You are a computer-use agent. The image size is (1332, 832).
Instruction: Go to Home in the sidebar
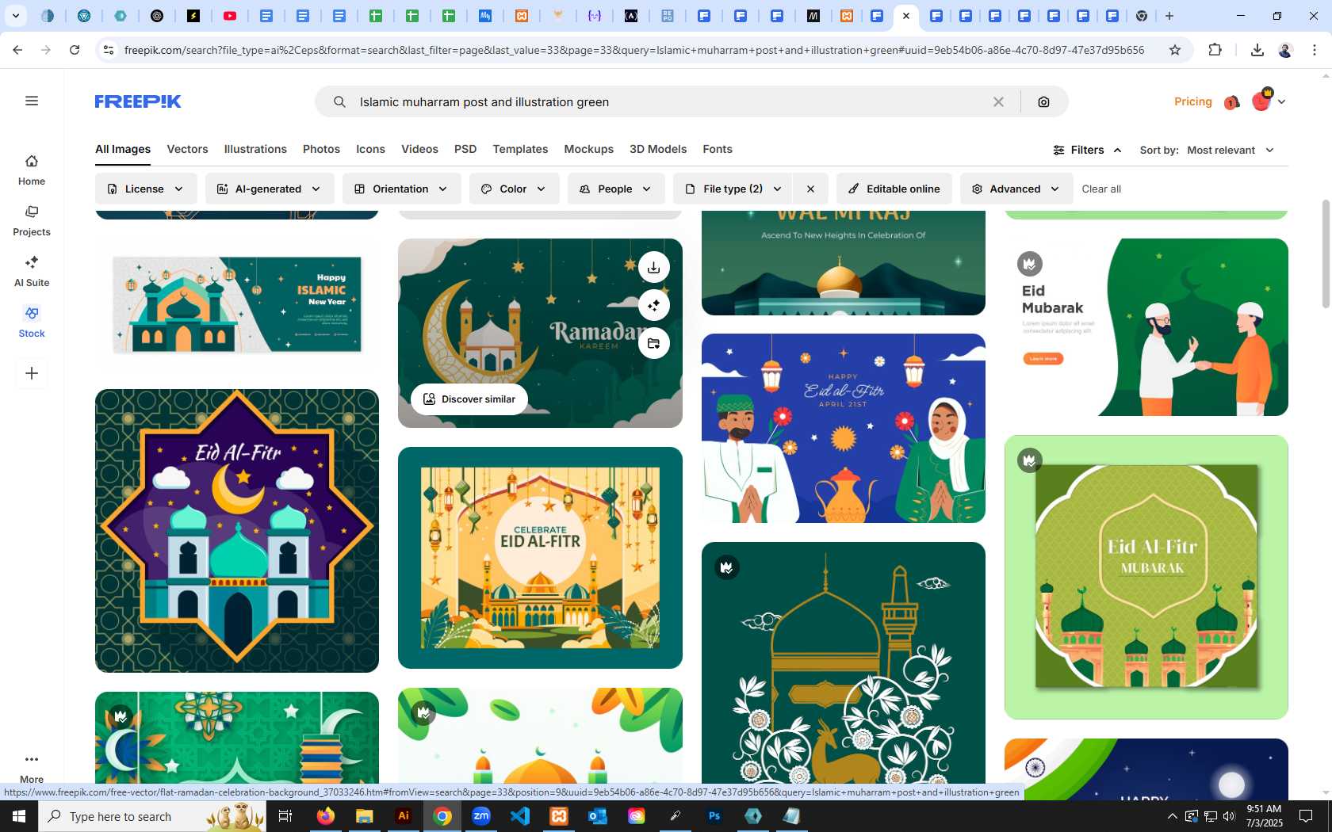(32, 170)
